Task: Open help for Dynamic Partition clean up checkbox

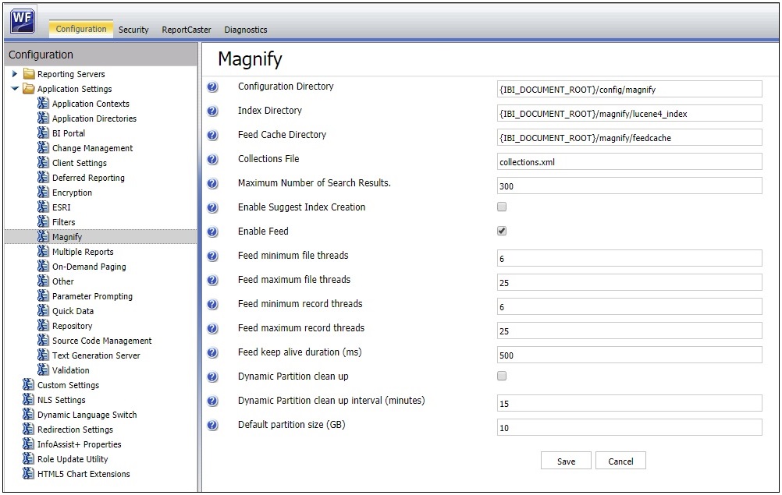Action: (212, 377)
